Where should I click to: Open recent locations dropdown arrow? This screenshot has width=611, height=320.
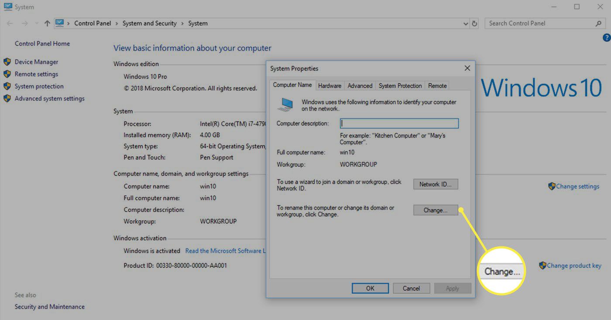click(x=36, y=24)
